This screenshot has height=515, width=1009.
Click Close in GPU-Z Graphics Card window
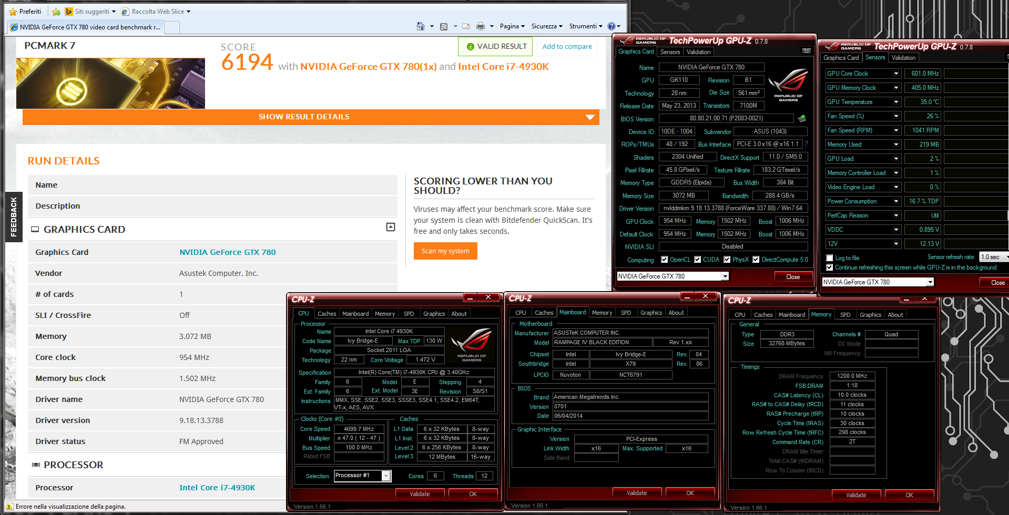point(793,277)
